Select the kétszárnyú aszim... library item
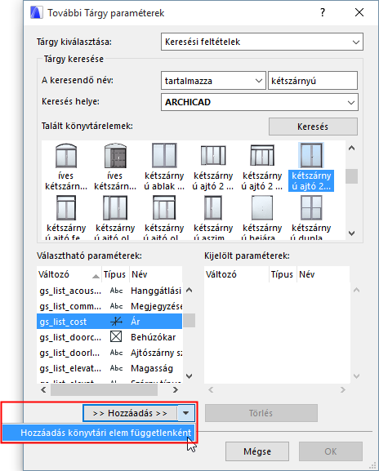The width and height of the screenshot is (379, 471). pyautogui.click(x=213, y=217)
